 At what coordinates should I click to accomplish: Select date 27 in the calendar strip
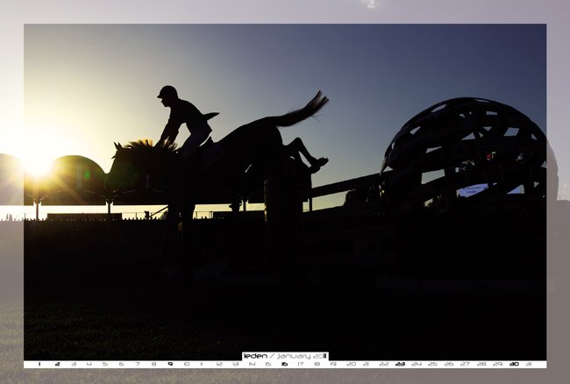pyautogui.click(x=465, y=364)
